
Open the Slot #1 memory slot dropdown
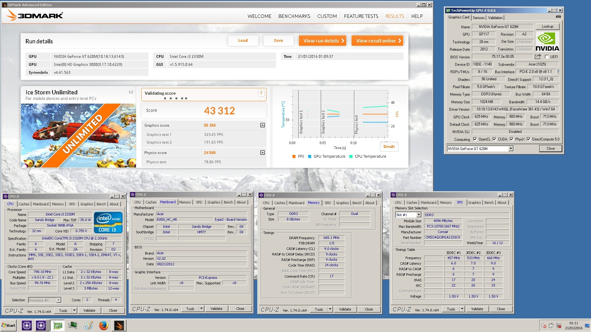[x=419, y=215]
